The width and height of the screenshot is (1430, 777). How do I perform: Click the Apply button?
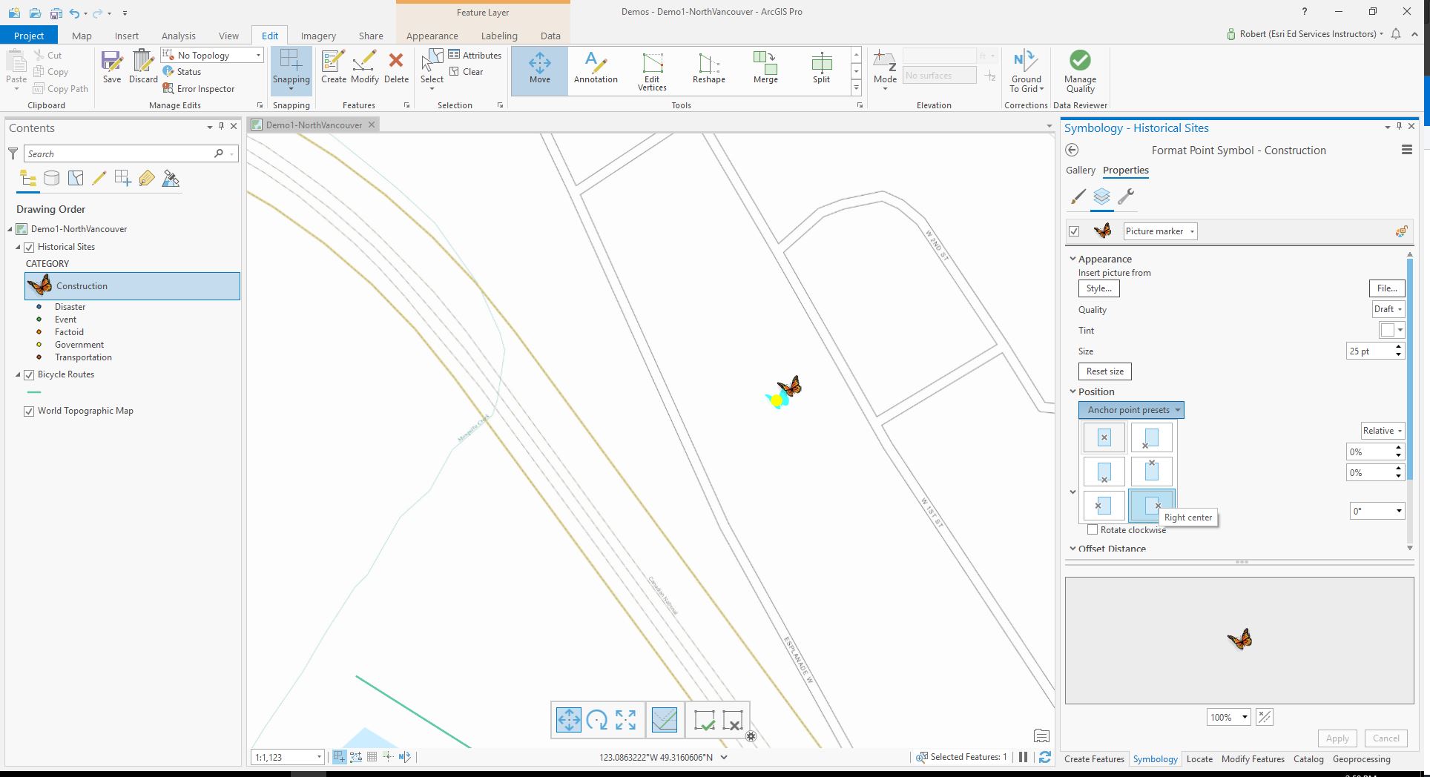(x=1337, y=738)
